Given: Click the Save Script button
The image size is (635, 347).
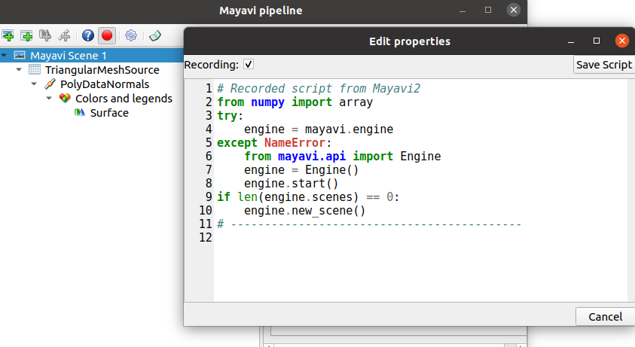Looking at the screenshot, I should pyautogui.click(x=604, y=65).
